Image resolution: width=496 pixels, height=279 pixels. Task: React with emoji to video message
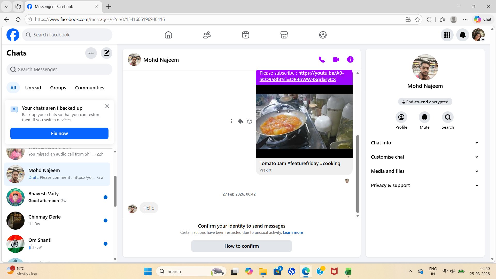(x=249, y=121)
